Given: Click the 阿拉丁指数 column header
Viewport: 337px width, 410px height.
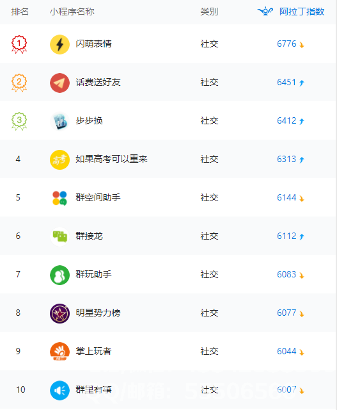Looking at the screenshot, I should pos(302,12).
